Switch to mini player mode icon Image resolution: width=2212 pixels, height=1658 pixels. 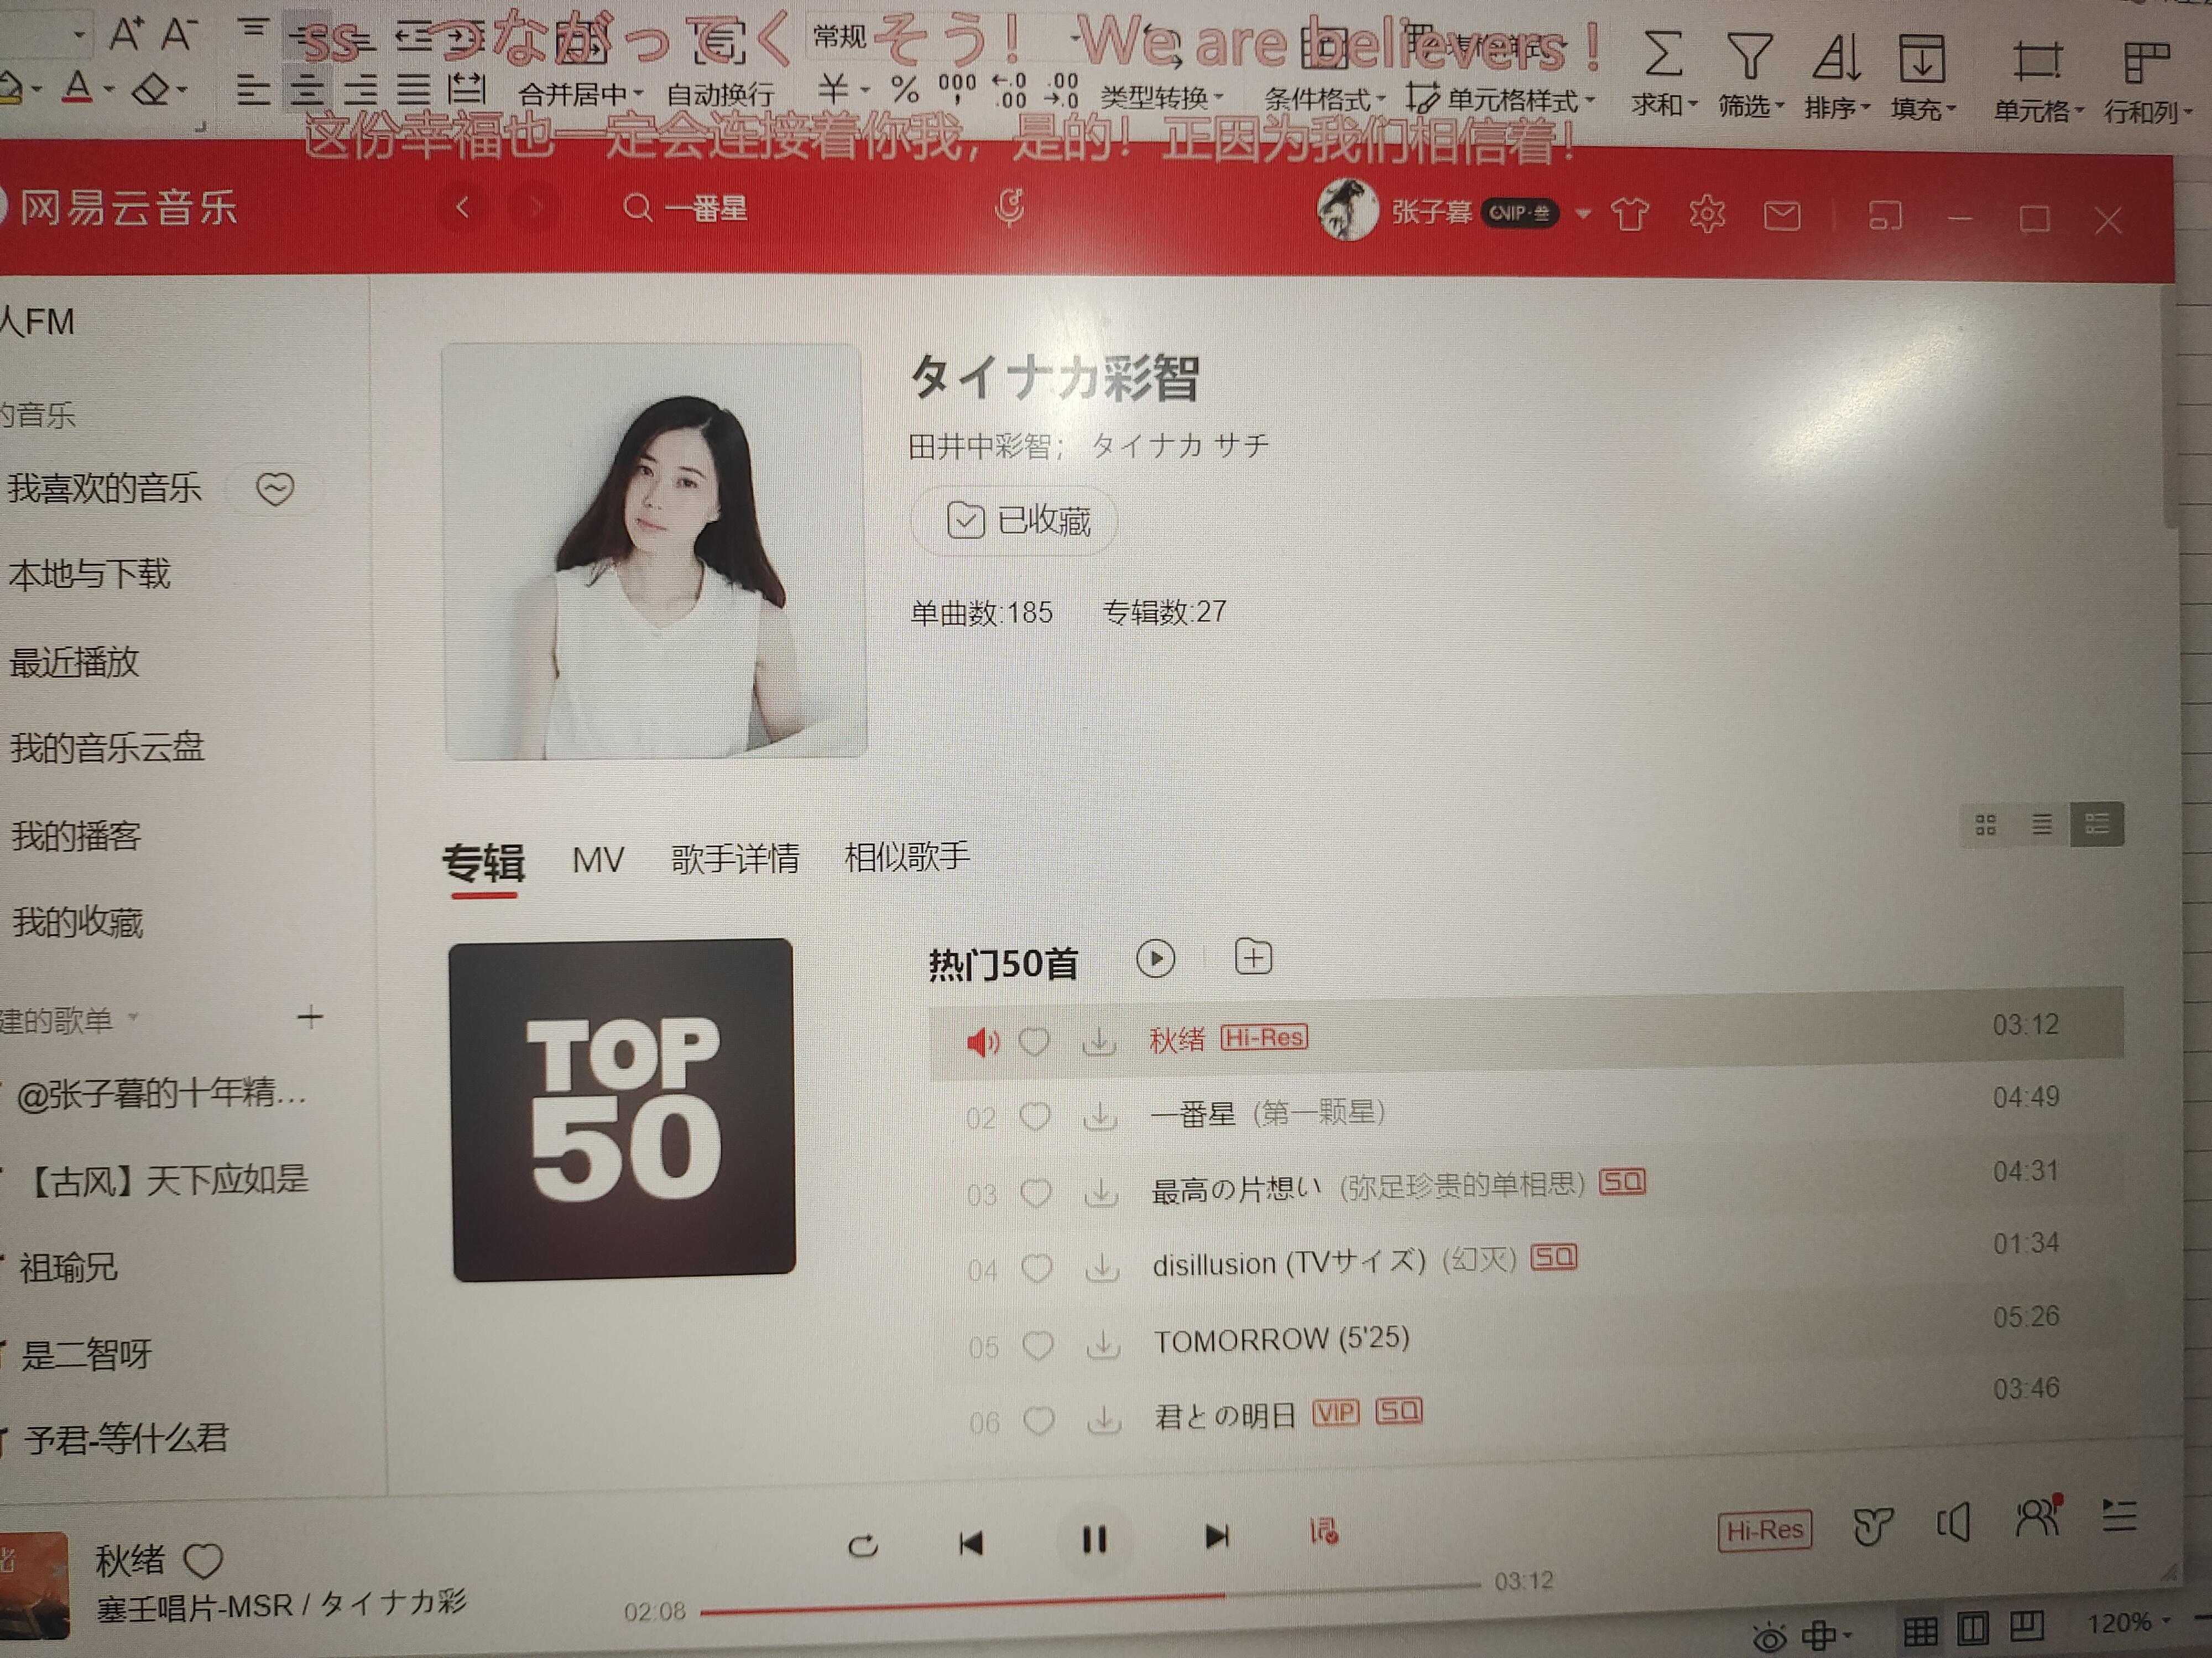click(1885, 216)
